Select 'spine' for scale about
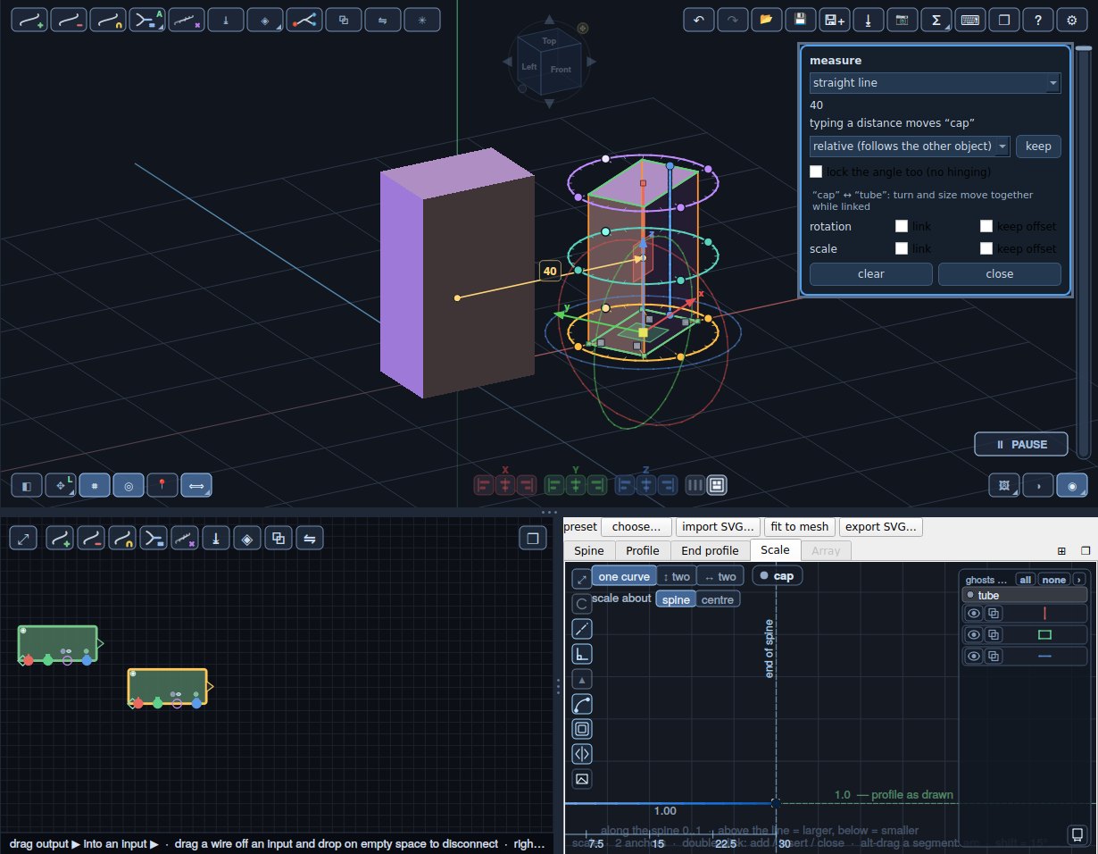This screenshot has width=1098, height=854. point(676,599)
